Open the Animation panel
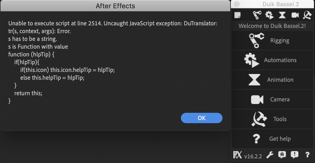 272,80
